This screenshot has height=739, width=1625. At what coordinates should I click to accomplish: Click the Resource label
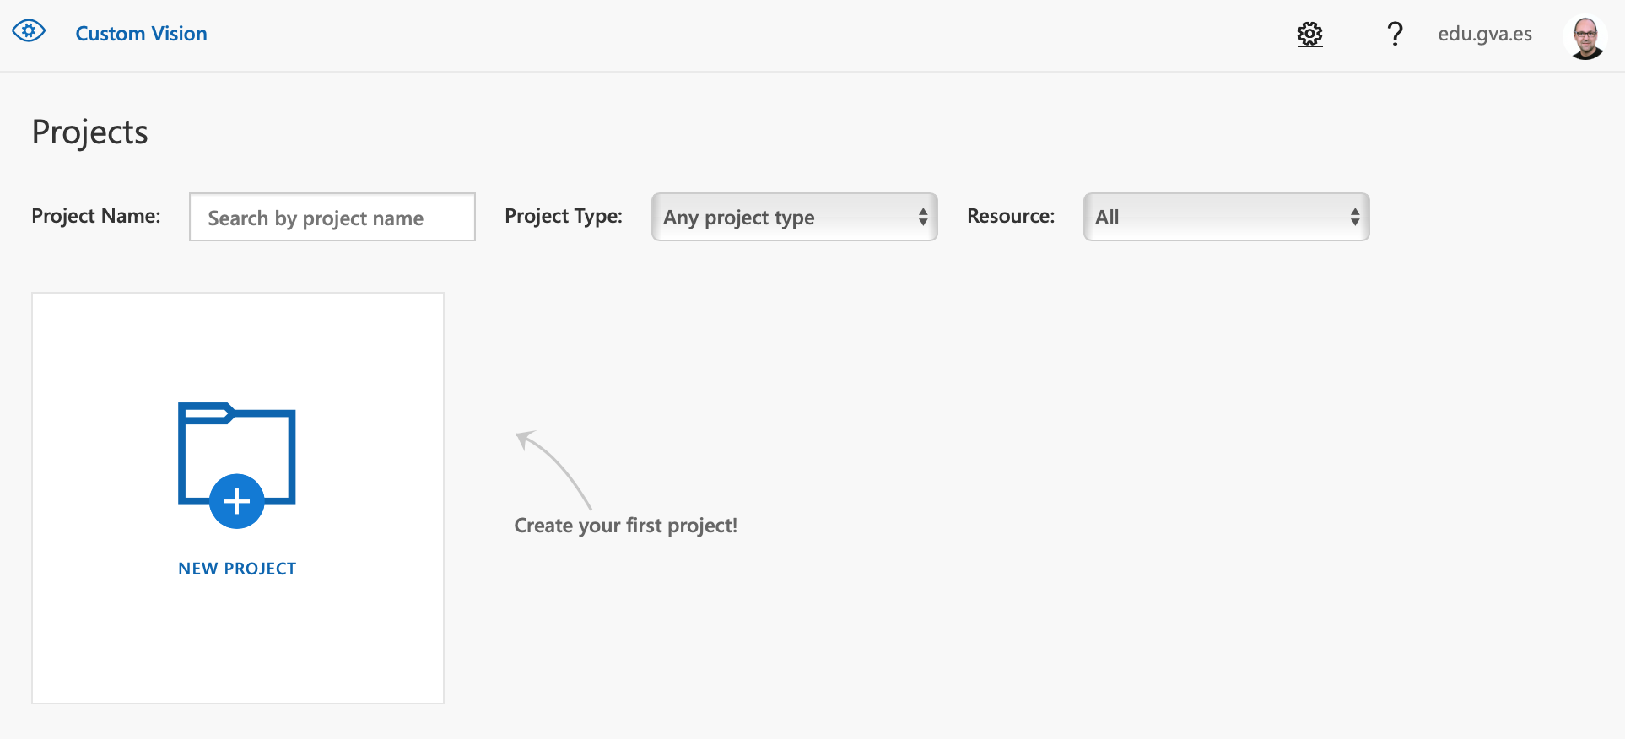tap(1011, 216)
